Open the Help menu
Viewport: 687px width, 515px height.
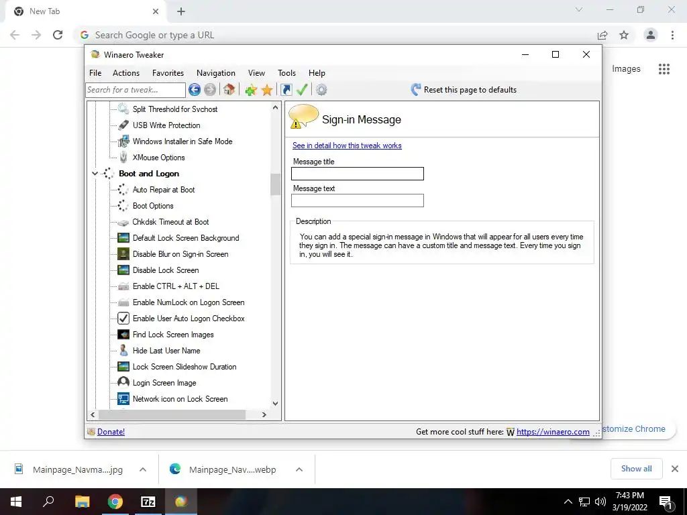click(x=317, y=73)
